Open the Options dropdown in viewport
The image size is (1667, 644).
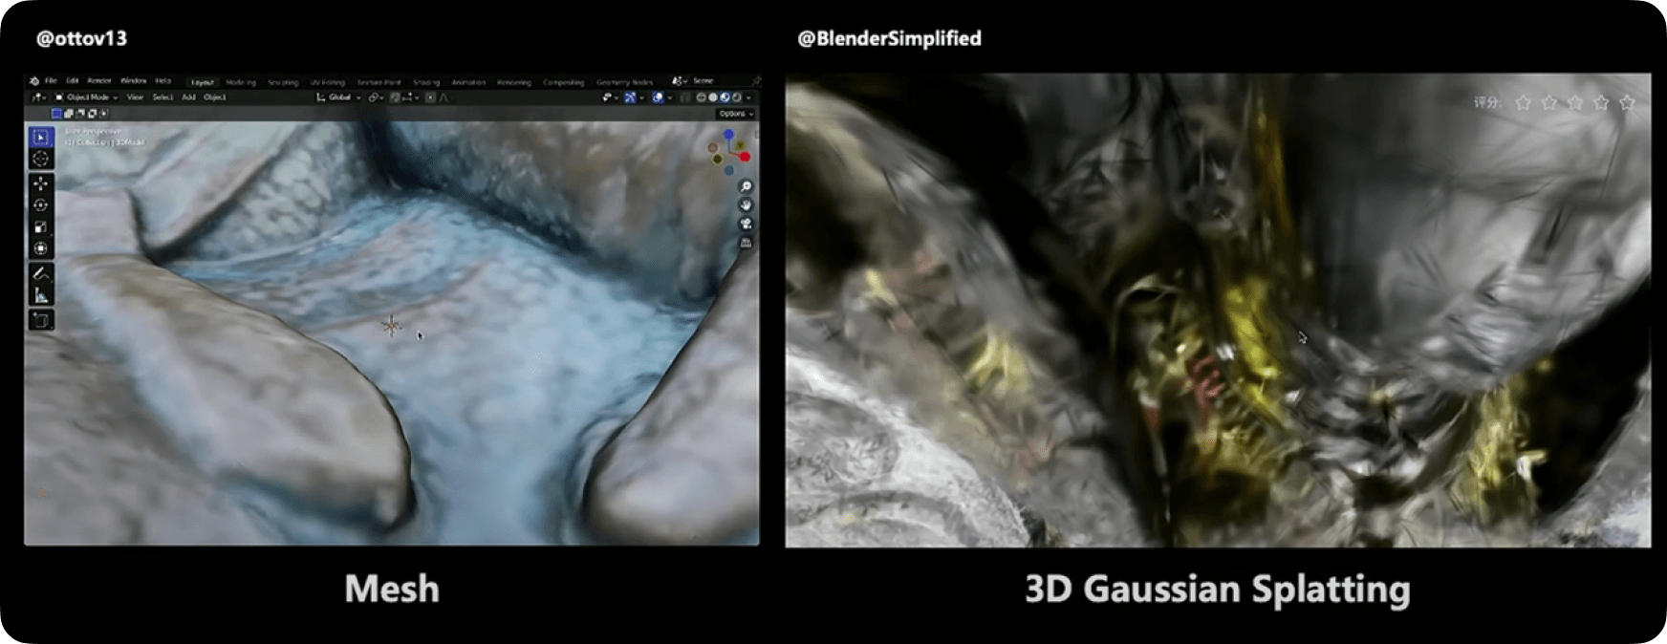[x=736, y=114]
